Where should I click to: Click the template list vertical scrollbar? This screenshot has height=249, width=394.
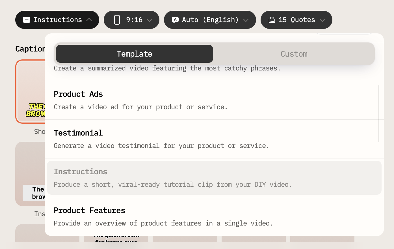point(378,113)
